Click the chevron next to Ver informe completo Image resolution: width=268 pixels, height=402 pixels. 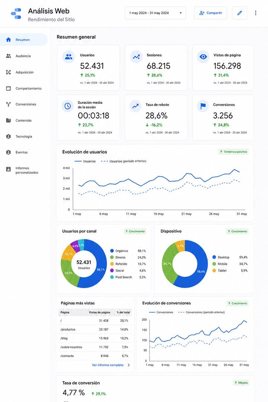129,365
